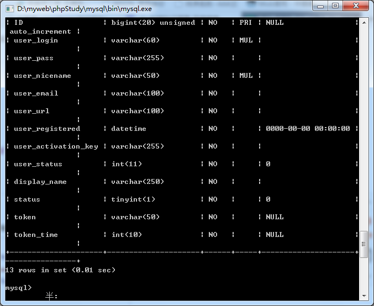
Task: Click the NULL default in token row
Action: click(275, 217)
